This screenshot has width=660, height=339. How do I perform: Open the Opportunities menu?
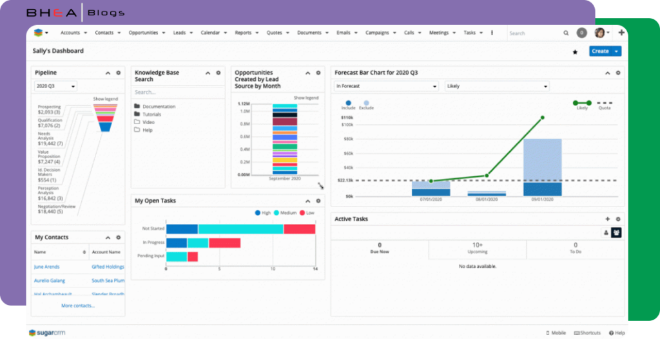click(x=146, y=33)
